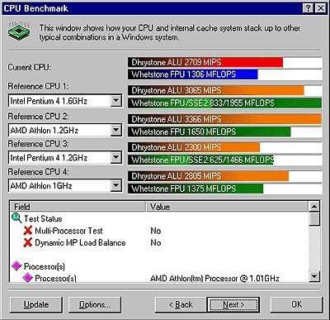Click the parent Processor(s) diamond icon

pyautogui.click(x=16, y=266)
